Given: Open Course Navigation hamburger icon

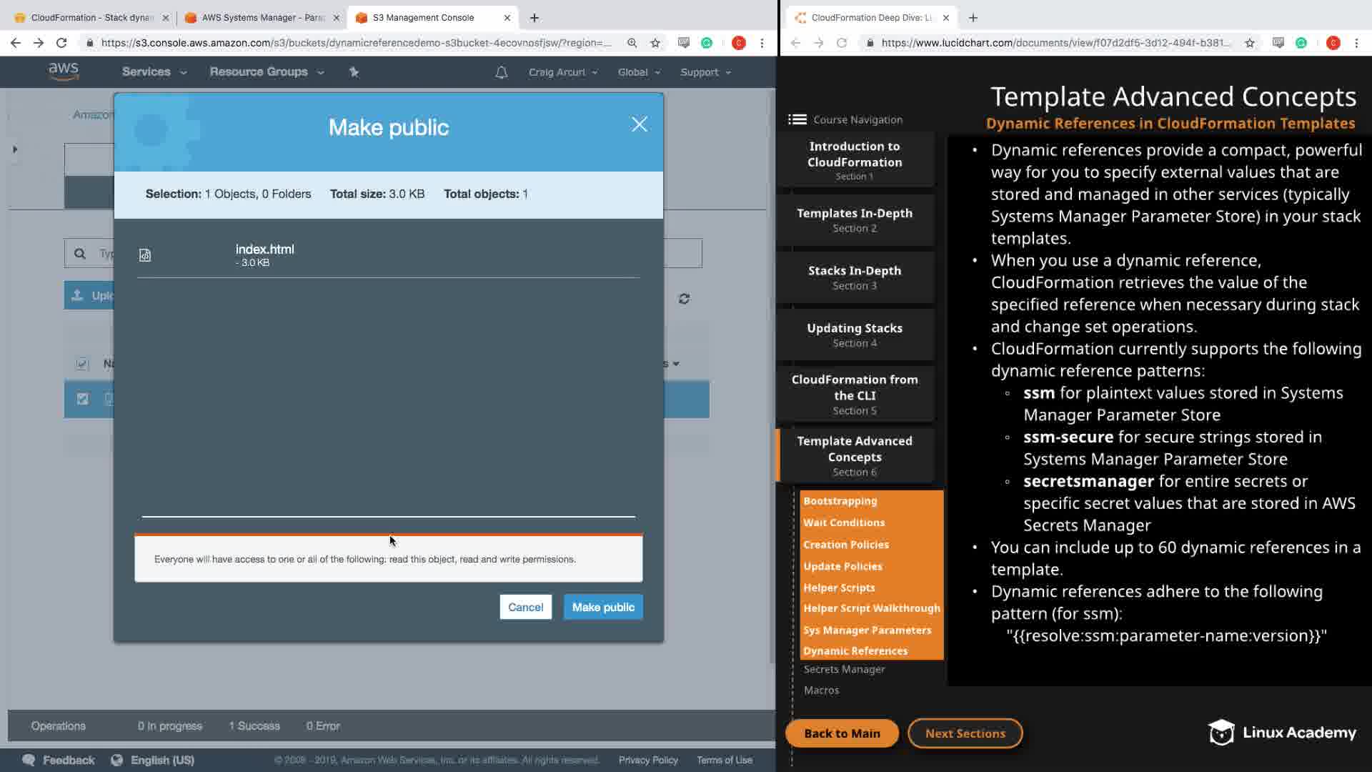Looking at the screenshot, I should pyautogui.click(x=797, y=120).
